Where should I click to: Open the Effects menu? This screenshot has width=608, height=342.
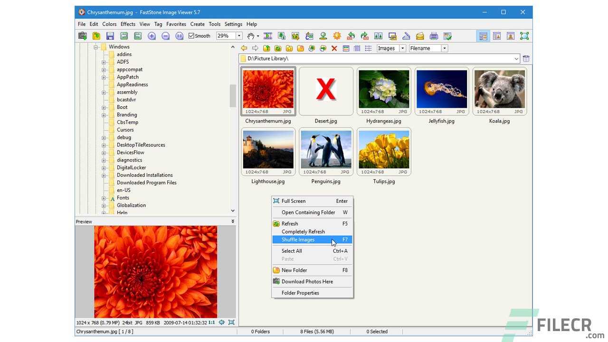coord(128,24)
